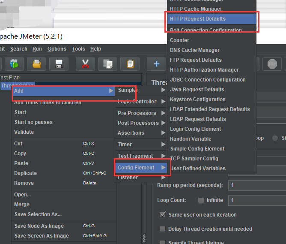
Task: Click the Loop Count input field
Action: click(257, 200)
